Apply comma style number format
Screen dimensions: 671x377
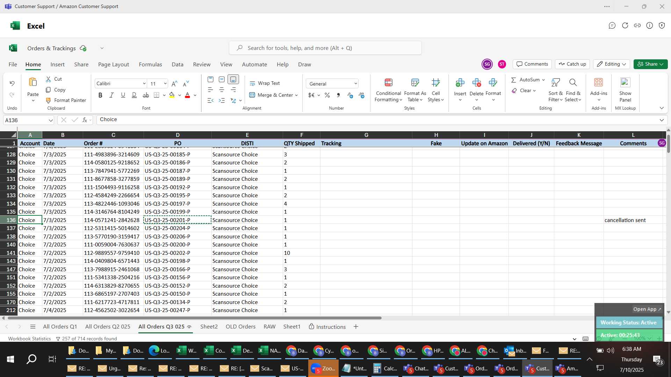(338, 95)
